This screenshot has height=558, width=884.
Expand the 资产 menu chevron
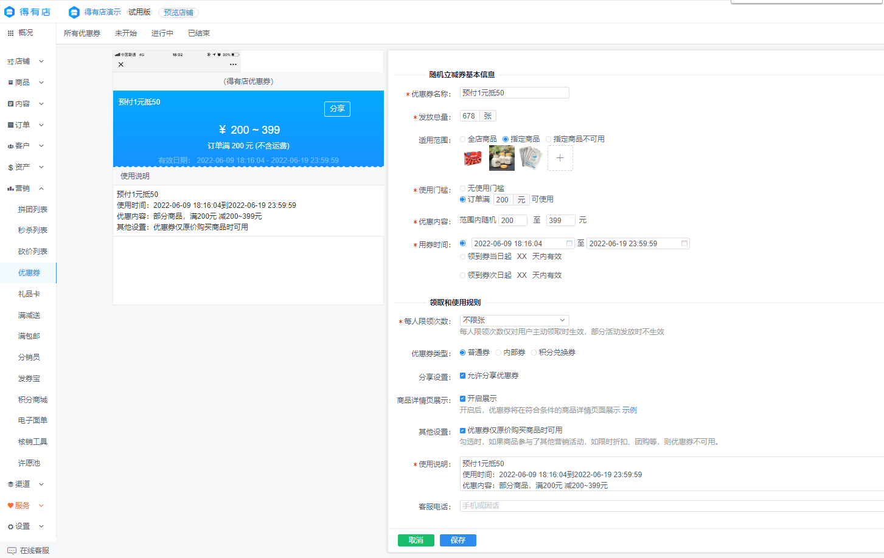pyautogui.click(x=41, y=167)
